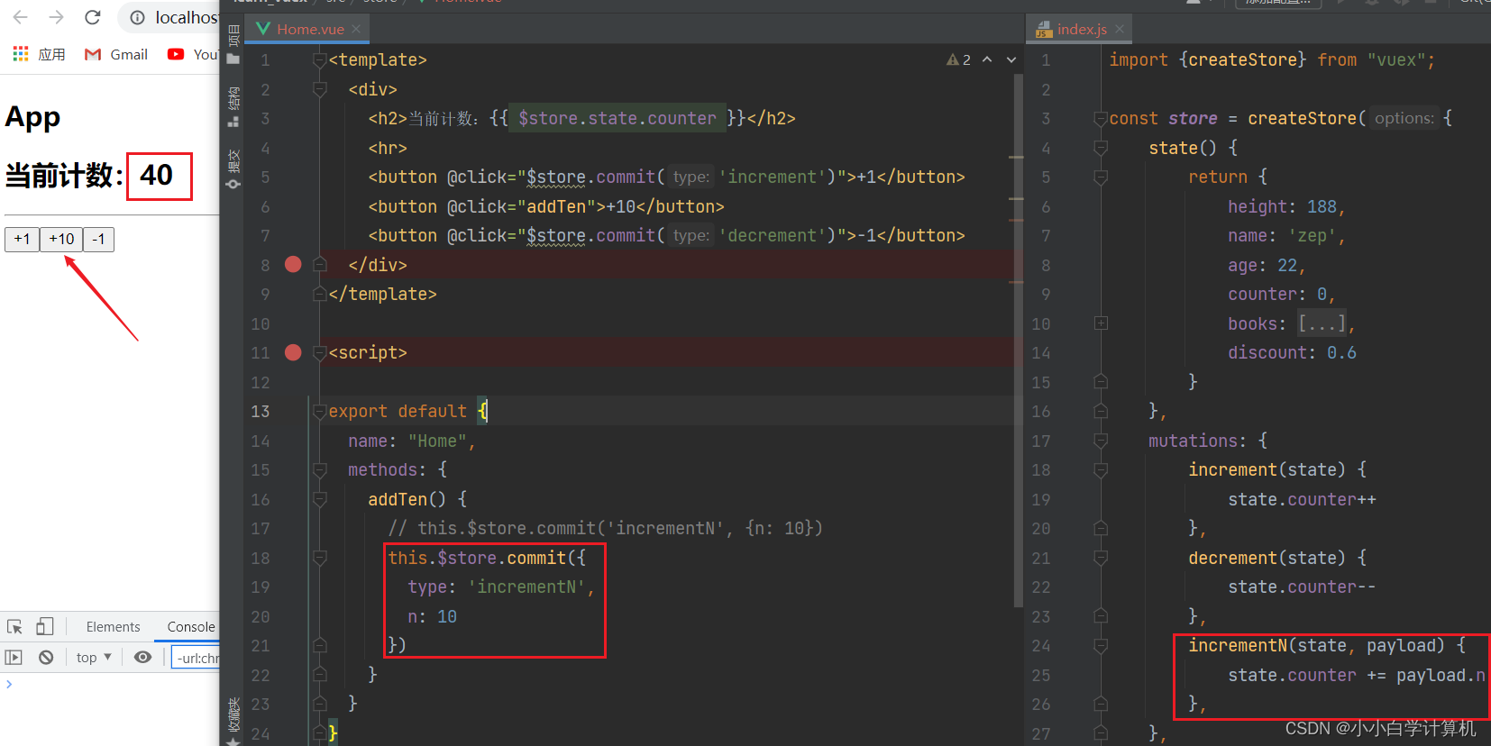Expand the folded books array on line 10

(1101, 323)
